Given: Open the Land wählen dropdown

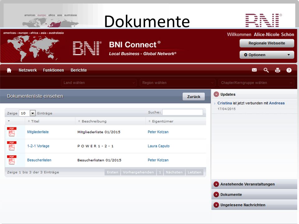Looking at the screenshot, I should coord(99,83).
